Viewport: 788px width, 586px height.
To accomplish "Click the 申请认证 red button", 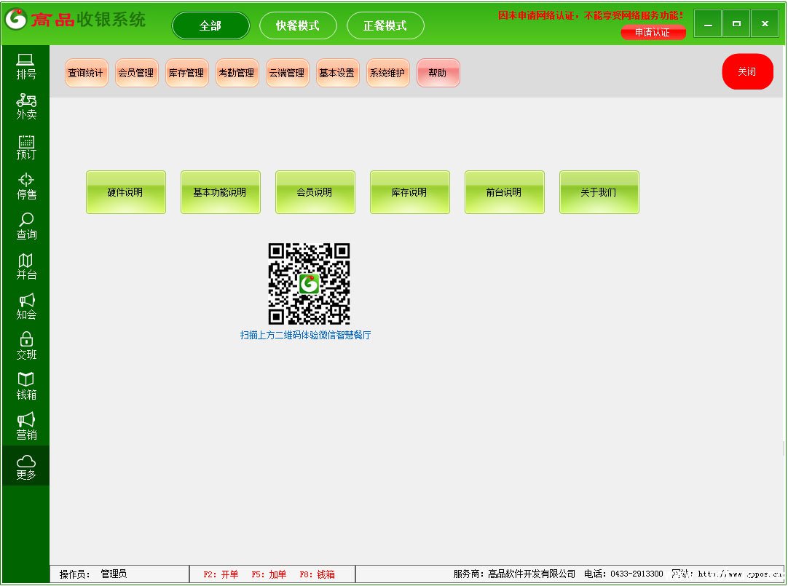I will (653, 33).
